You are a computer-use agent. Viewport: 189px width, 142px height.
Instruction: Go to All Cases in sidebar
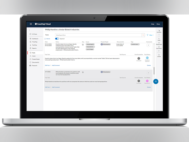coord(33,34)
